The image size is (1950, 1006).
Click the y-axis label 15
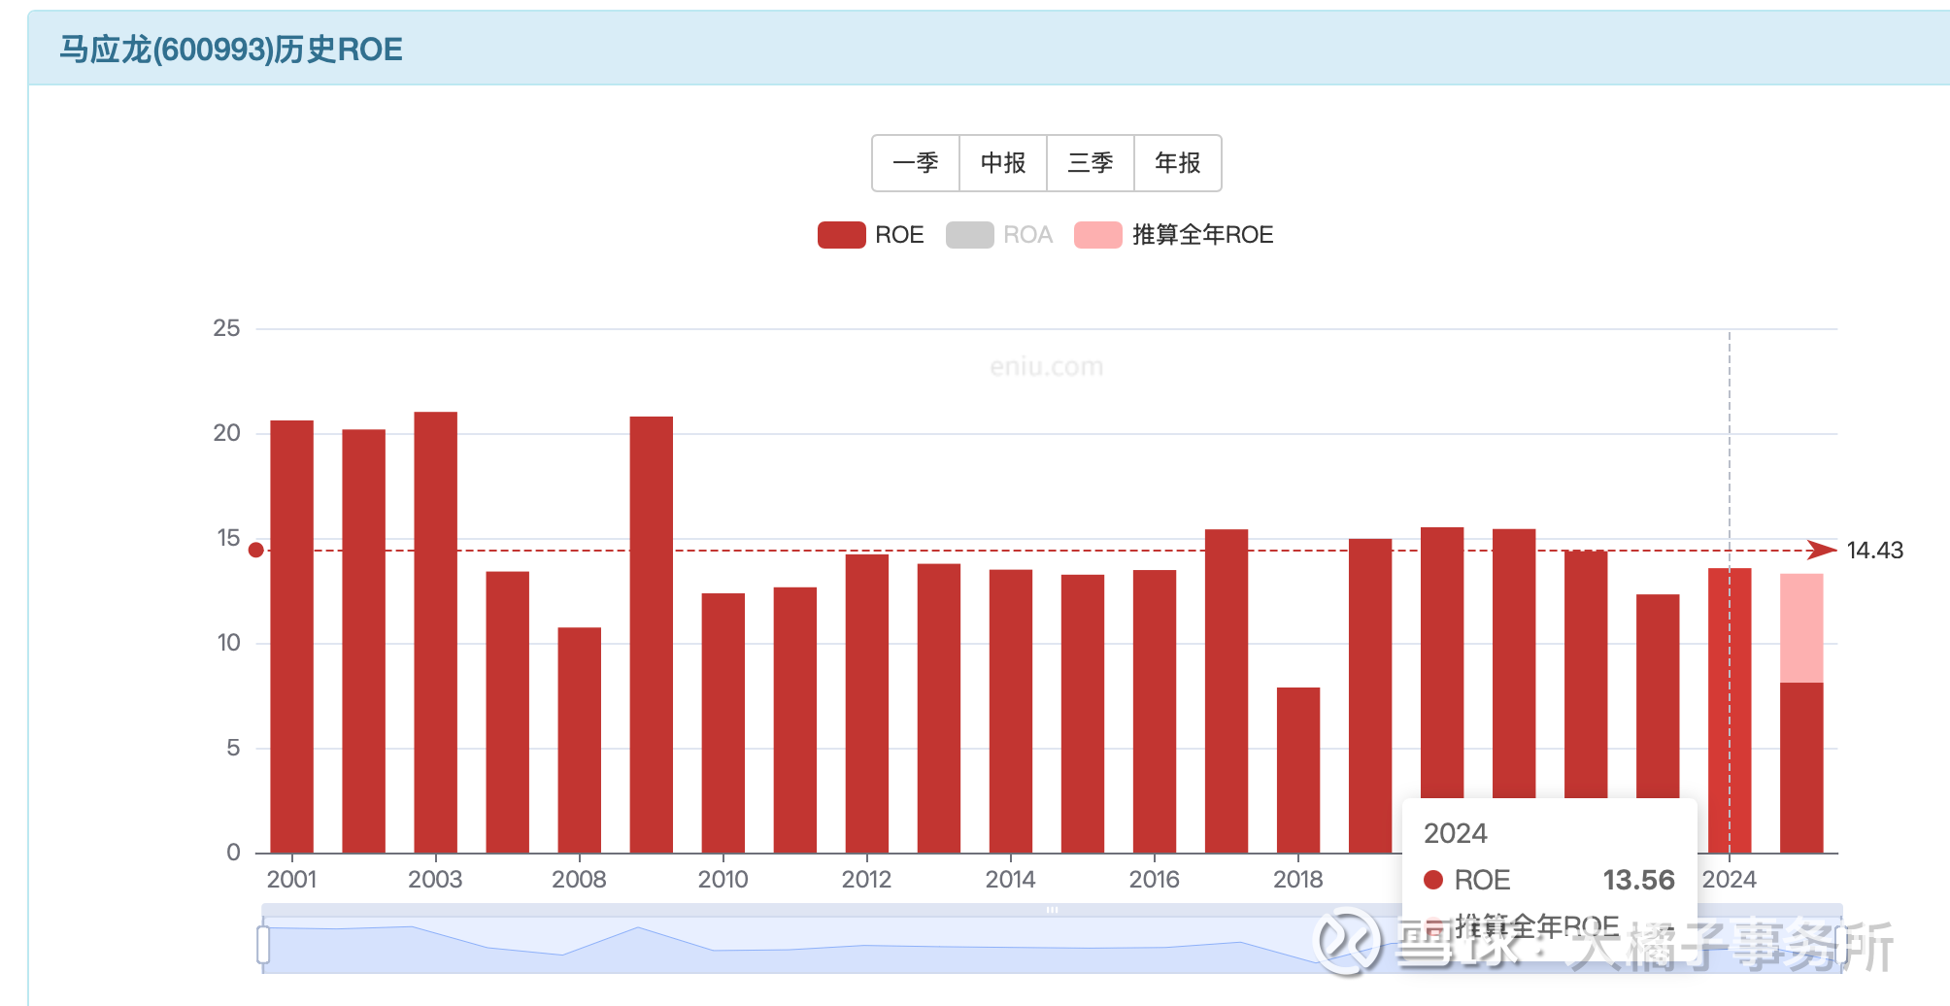(x=228, y=538)
